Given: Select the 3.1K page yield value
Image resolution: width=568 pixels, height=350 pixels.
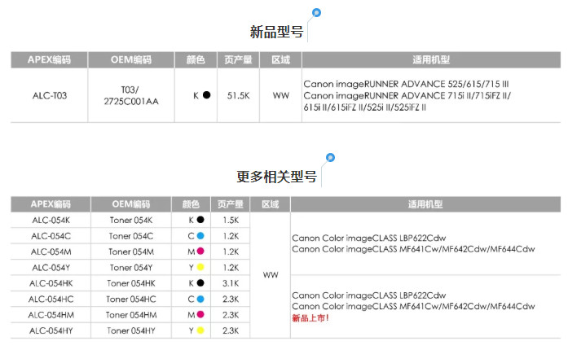Looking at the screenshot, I should point(231,283).
